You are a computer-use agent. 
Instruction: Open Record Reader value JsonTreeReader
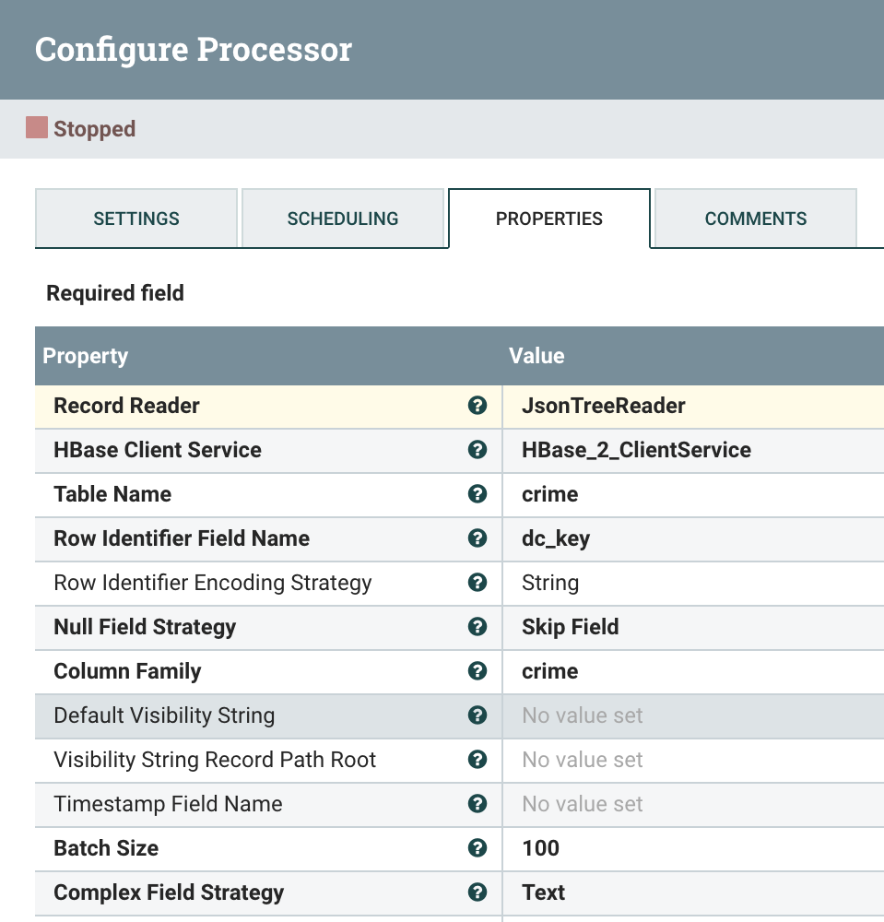[604, 406]
